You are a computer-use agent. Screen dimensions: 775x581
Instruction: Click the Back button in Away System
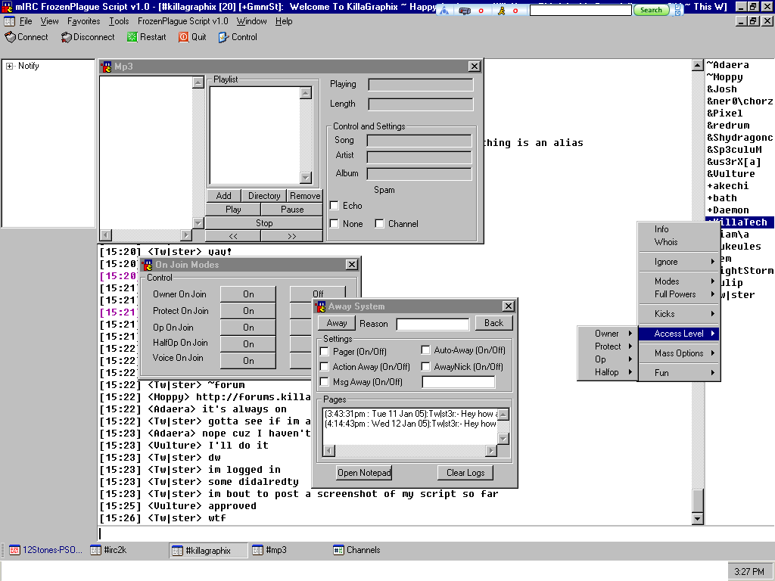pos(493,323)
